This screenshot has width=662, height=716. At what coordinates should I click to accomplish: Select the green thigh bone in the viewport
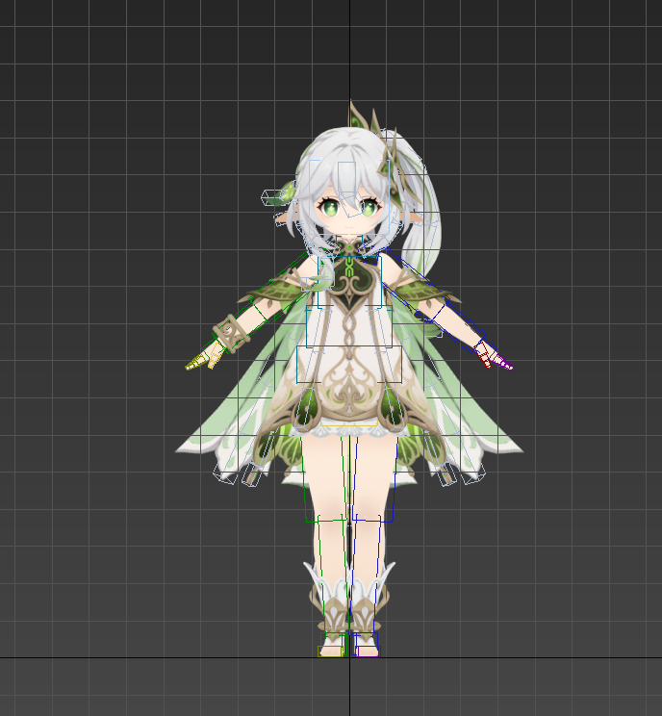coord(323,478)
